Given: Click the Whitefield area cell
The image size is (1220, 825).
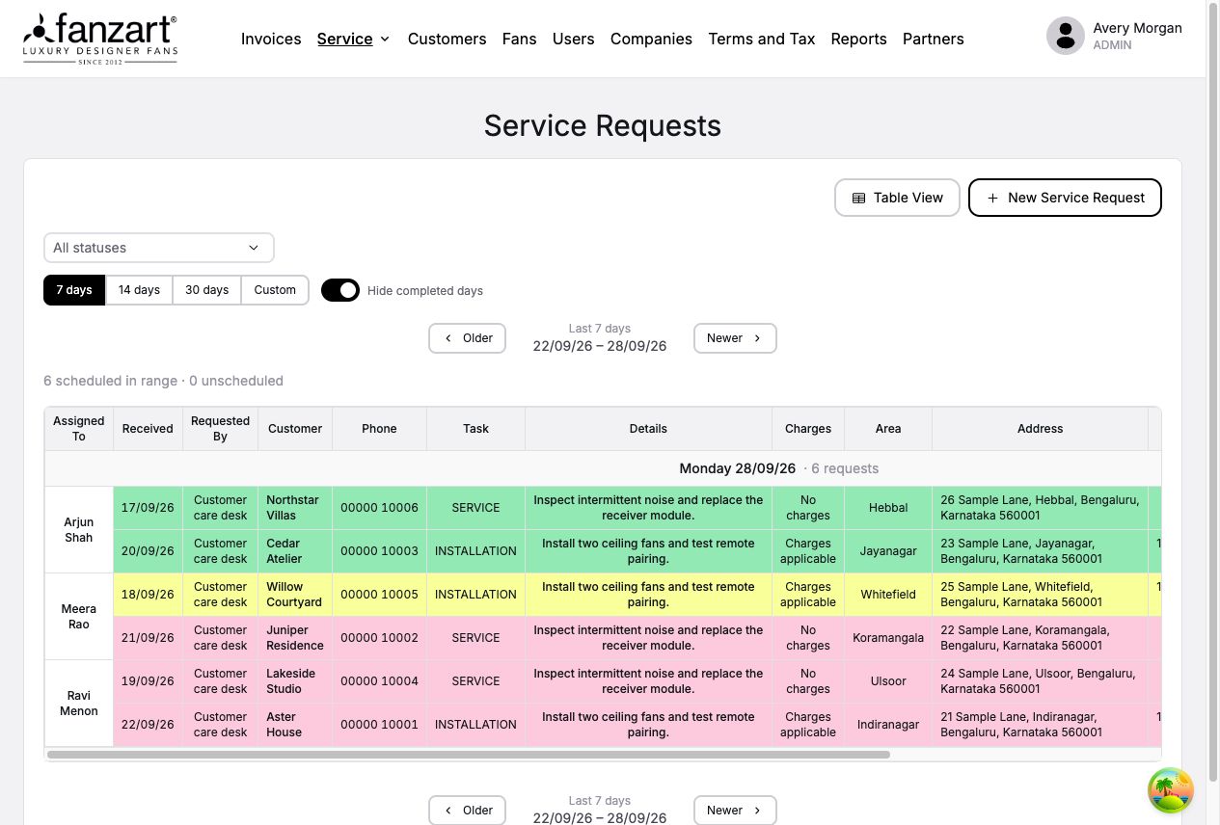Looking at the screenshot, I should [x=888, y=595].
